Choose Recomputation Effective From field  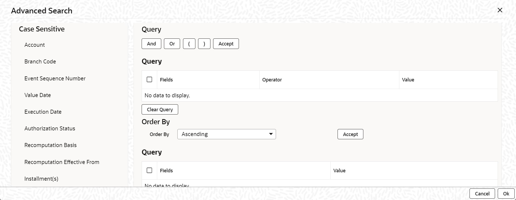62,162
